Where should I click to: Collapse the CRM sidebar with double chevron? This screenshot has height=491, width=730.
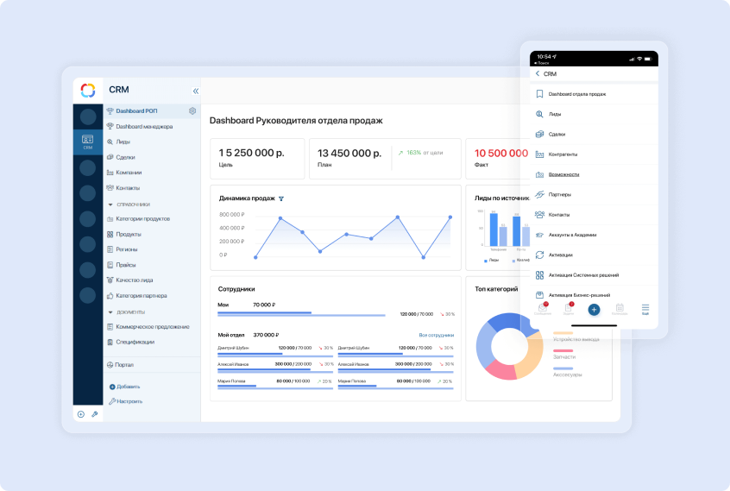coord(195,91)
